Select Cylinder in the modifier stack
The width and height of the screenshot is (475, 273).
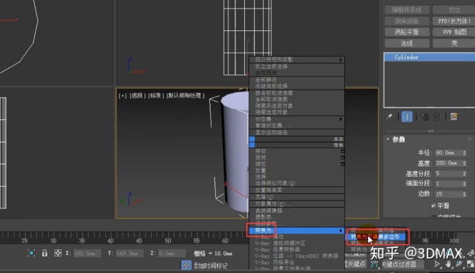coord(429,57)
